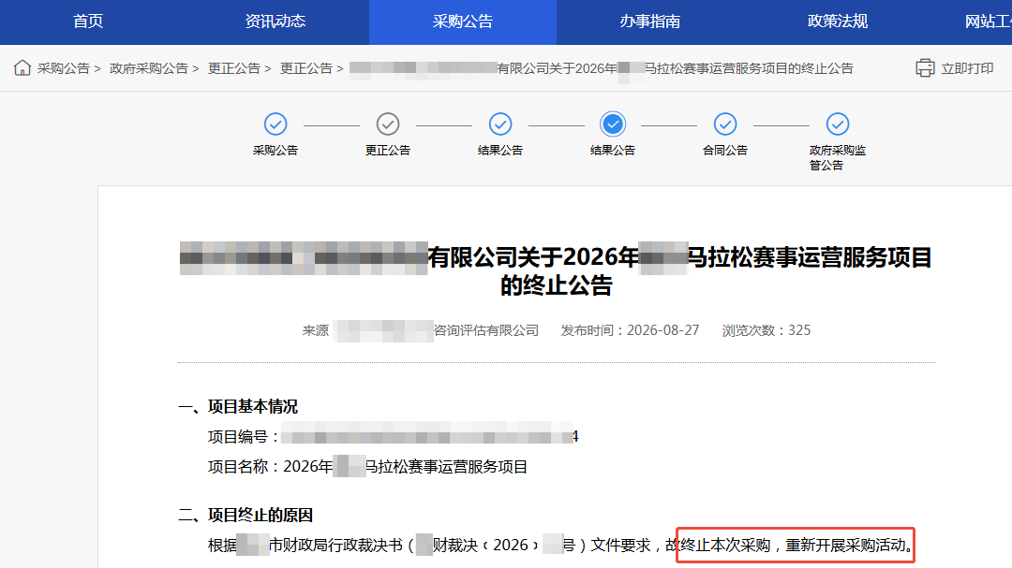
Task: Click the 咨询评估有限公司 source text
Action: pos(486,330)
